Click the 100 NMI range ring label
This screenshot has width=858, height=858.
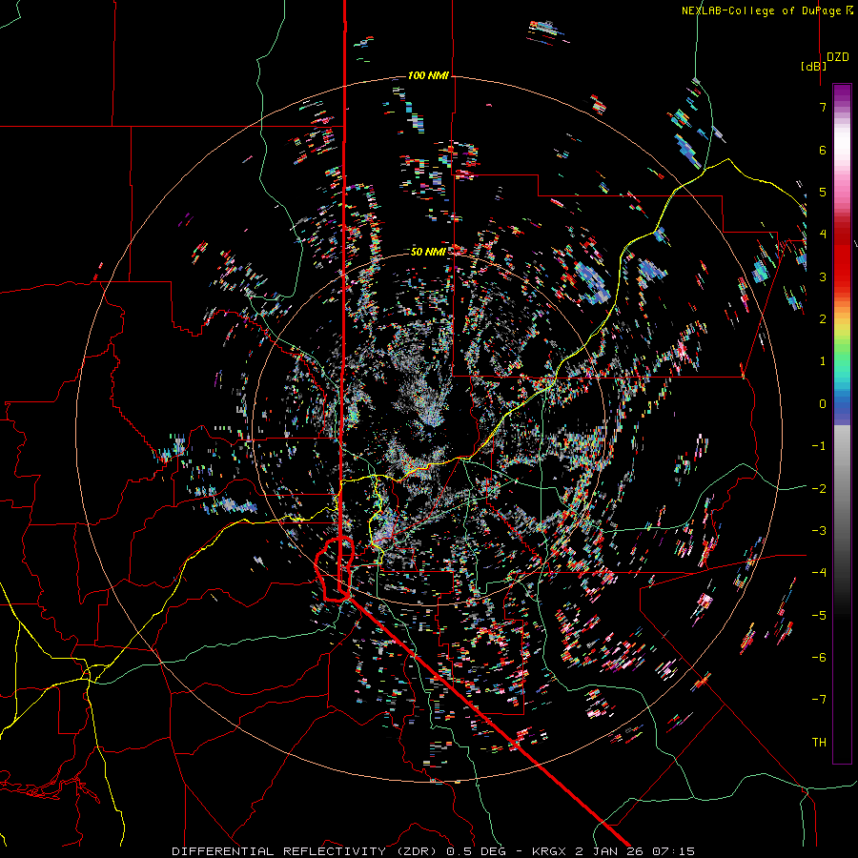(x=428, y=75)
